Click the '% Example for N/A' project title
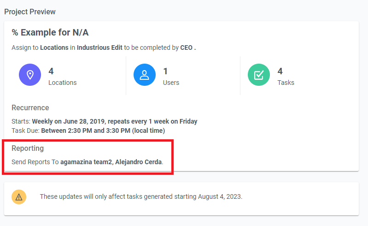 50,32
